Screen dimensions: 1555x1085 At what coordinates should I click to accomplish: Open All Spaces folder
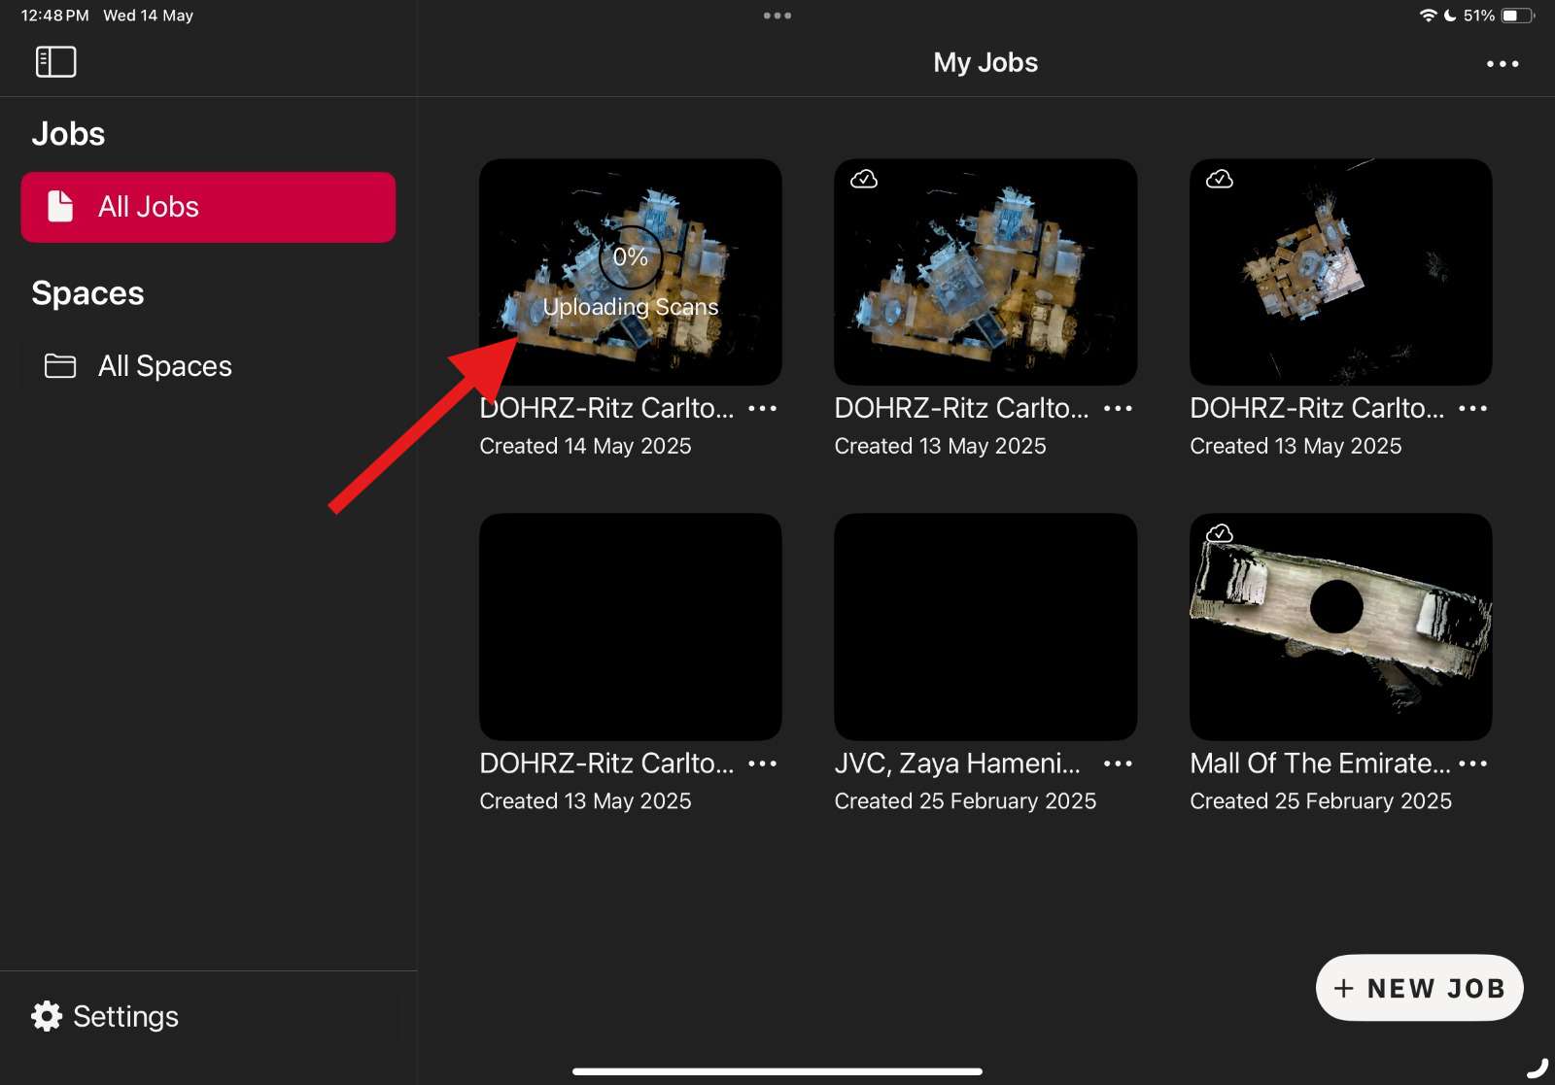[165, 366]
